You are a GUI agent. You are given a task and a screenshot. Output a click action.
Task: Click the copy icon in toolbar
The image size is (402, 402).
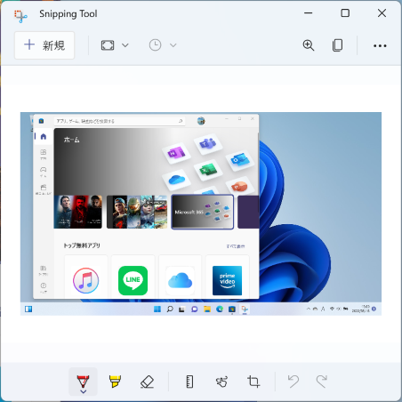[337, 45]
